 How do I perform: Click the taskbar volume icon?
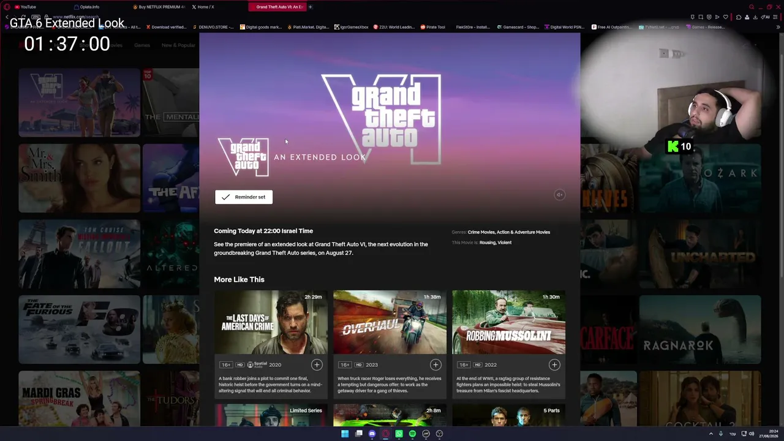(752, 434)
